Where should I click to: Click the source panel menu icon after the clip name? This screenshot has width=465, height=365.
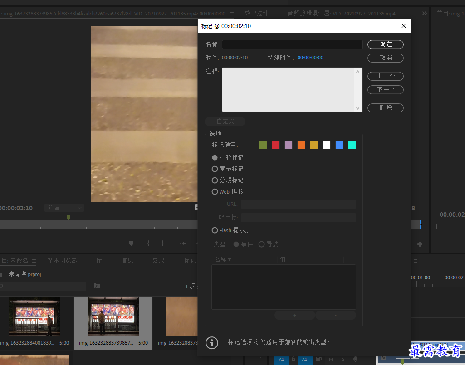point(232,14)
